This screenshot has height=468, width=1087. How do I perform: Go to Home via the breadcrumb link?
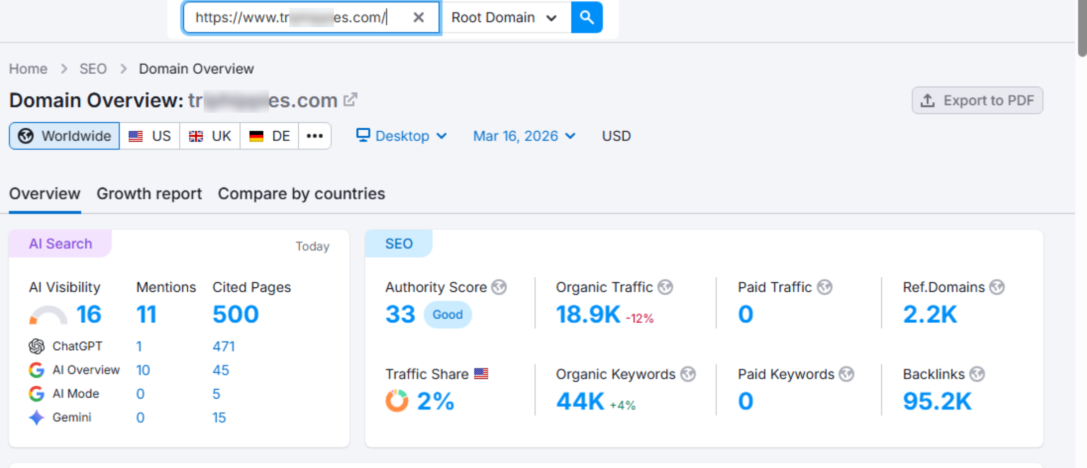28,68
